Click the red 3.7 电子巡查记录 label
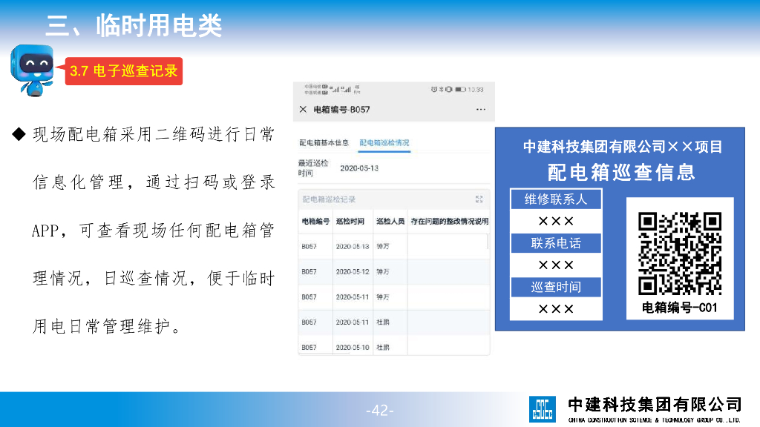 (x=124, y=71)
